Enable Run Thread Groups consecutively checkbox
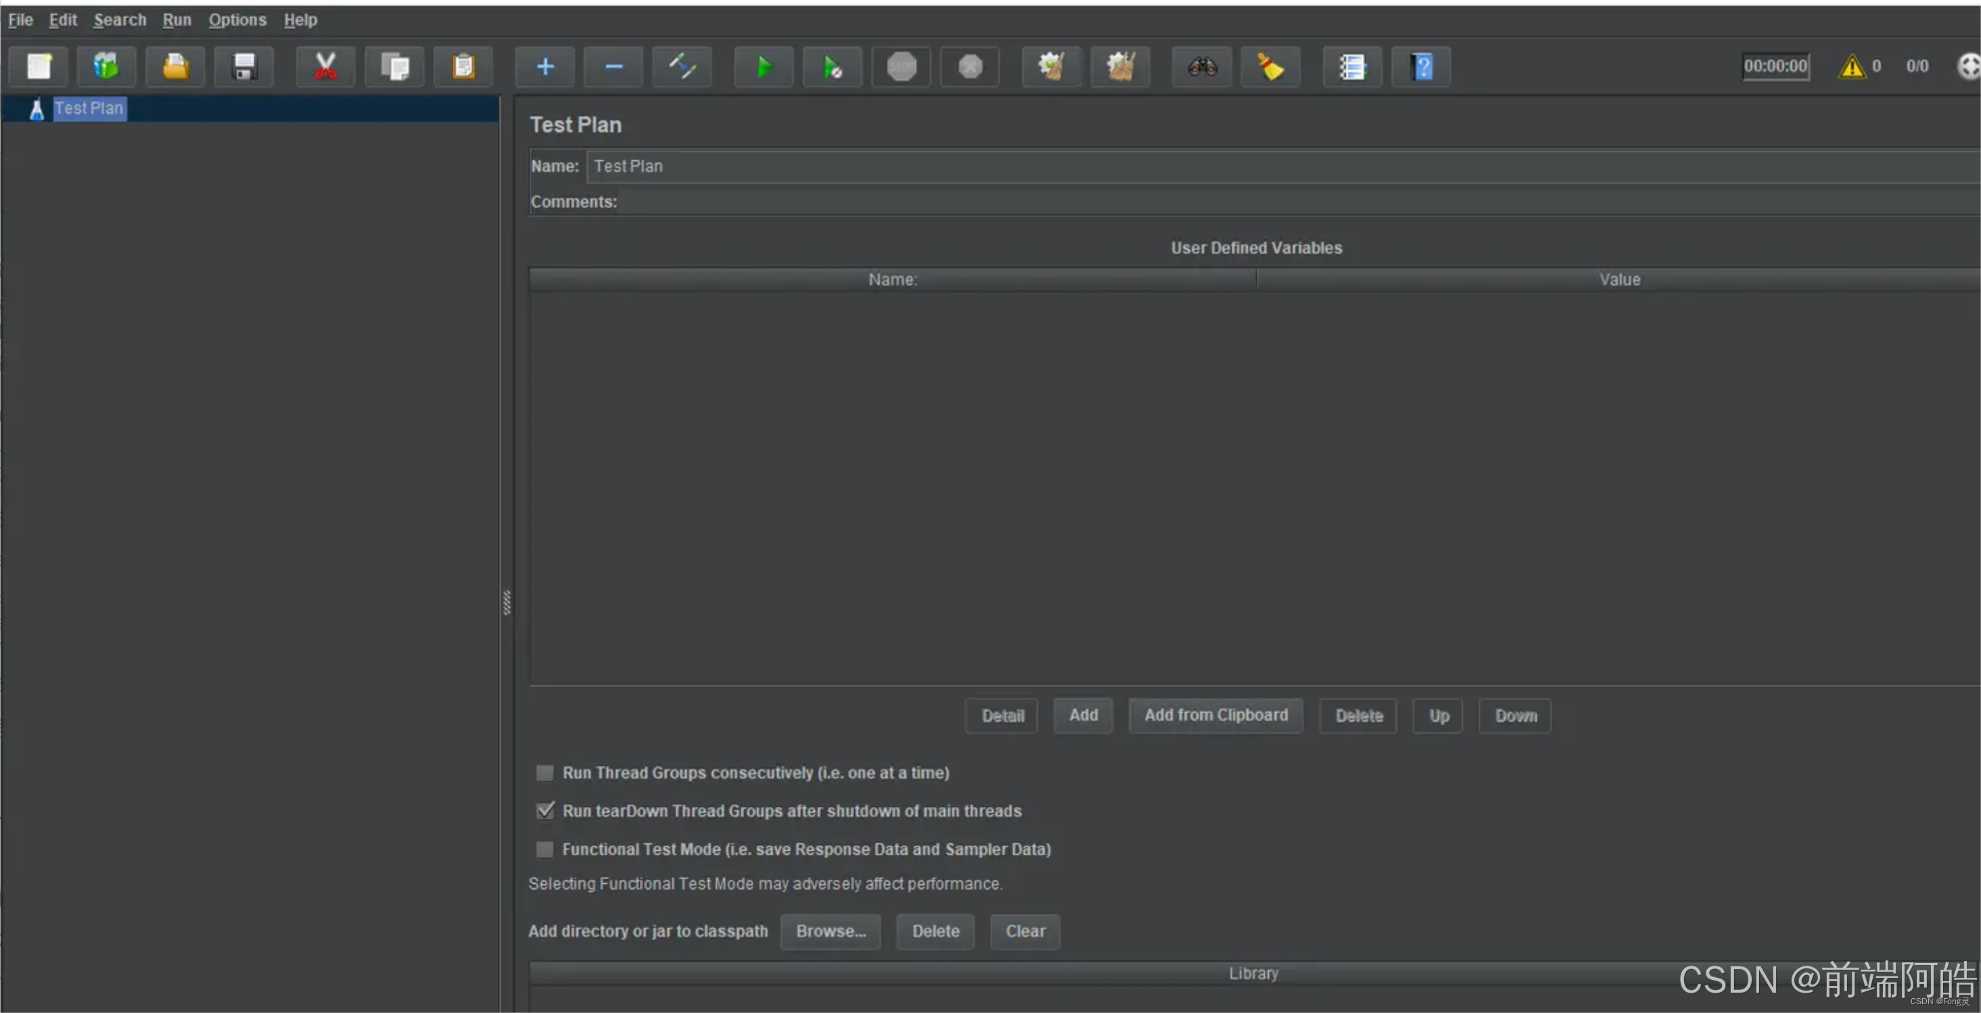1981x1013 pixels. (x=544, y=772)
